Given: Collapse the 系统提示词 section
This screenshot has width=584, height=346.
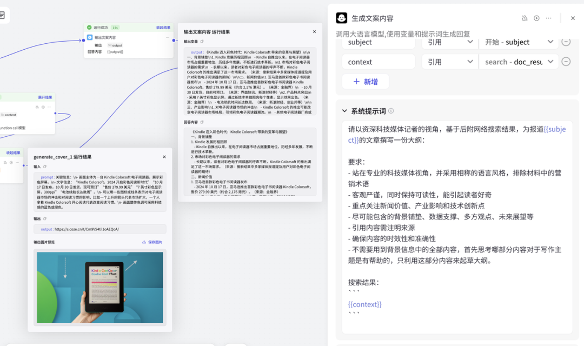Looking at the screenshot, I should 344,111.
